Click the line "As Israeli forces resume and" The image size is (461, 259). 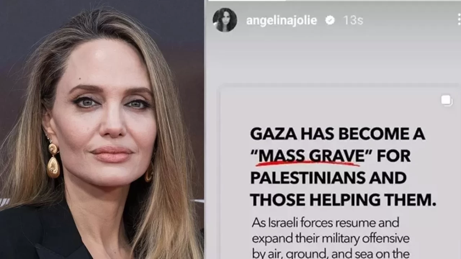(x=325, y=223)
